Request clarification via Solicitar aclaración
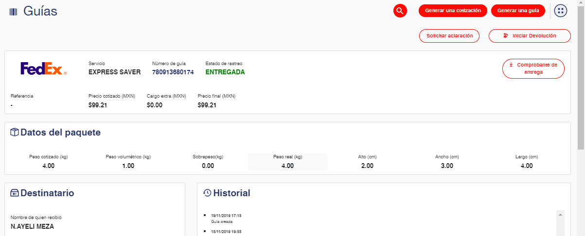The image size is (585, 236). click(x=449, y=36)
